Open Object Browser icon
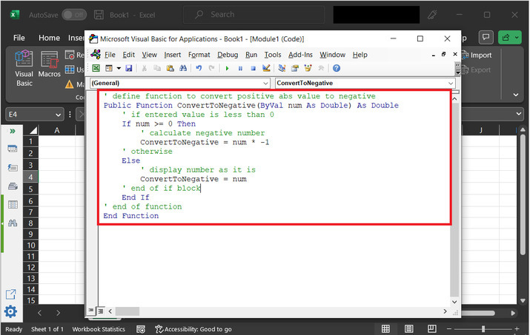The image size is (530, 335). [x=308, y=68]
